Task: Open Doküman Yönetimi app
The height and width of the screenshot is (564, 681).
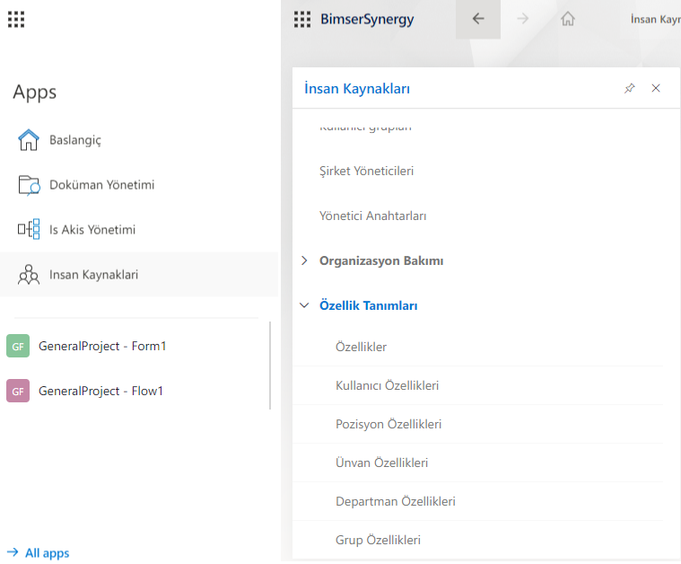Action: (101, 185)
